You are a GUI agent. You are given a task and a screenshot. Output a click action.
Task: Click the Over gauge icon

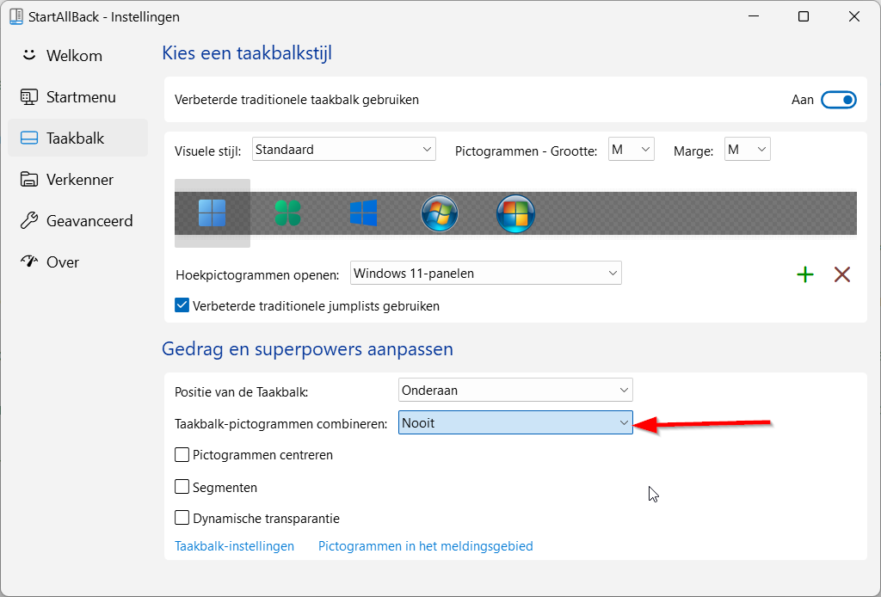coord(28,262)
